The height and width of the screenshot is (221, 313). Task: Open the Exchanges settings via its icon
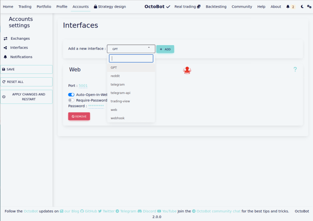pos(5,38)
